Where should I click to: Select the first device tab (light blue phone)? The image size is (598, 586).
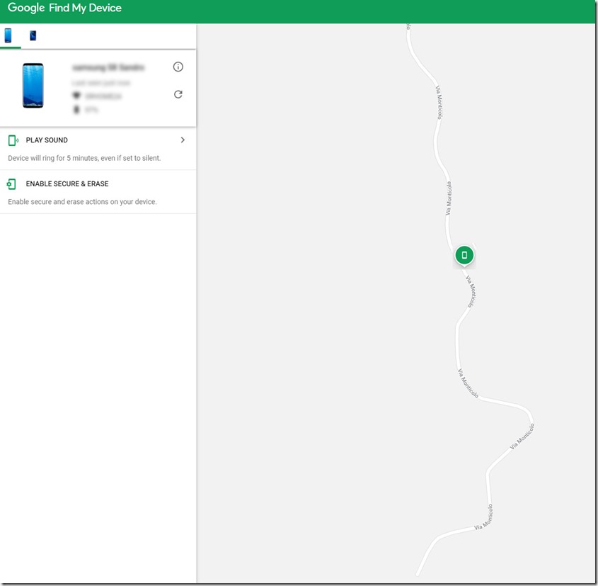8,35
